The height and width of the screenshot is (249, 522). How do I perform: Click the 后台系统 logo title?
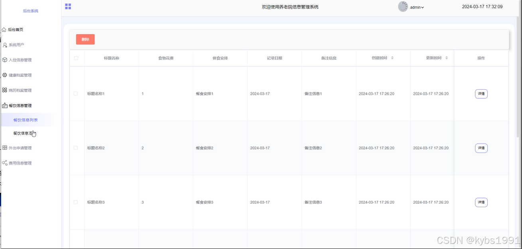coord(31,11)
